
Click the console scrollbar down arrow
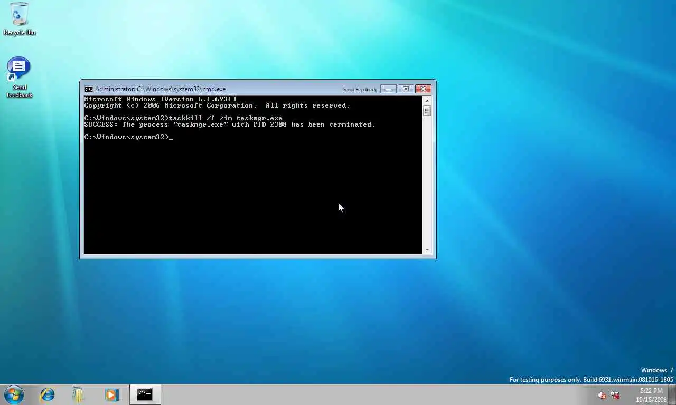427,250
